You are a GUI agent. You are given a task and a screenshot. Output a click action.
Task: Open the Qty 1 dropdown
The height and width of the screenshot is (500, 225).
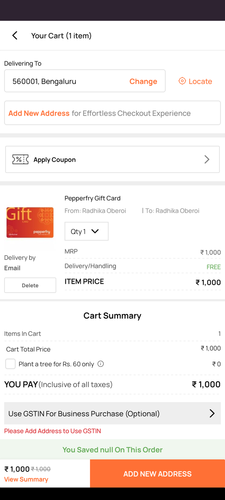tap(86, 231)
